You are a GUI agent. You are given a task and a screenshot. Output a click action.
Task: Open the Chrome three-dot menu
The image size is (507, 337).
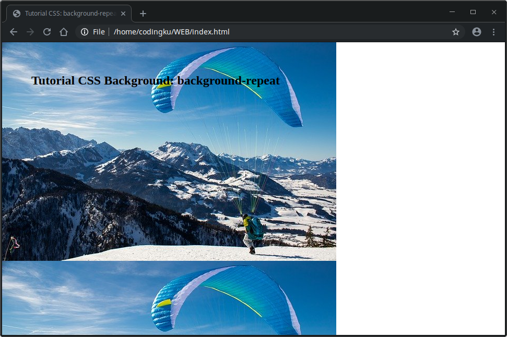(494, 32)
